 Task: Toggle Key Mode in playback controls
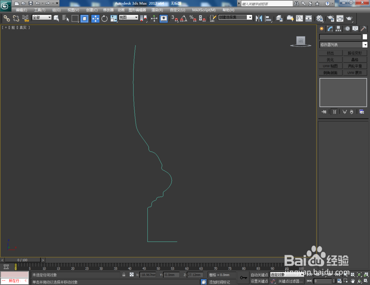309,281
